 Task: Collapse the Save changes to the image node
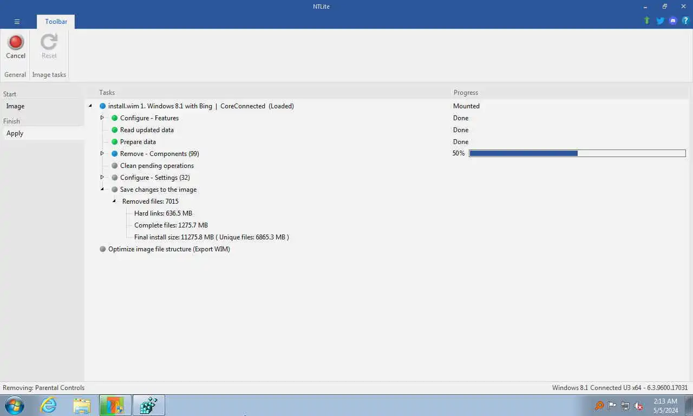102,190
